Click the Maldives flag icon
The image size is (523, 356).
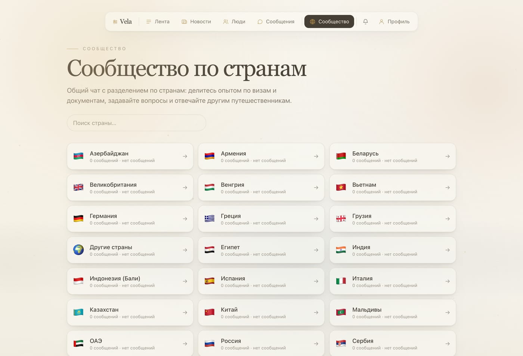(x=341, y=313)
